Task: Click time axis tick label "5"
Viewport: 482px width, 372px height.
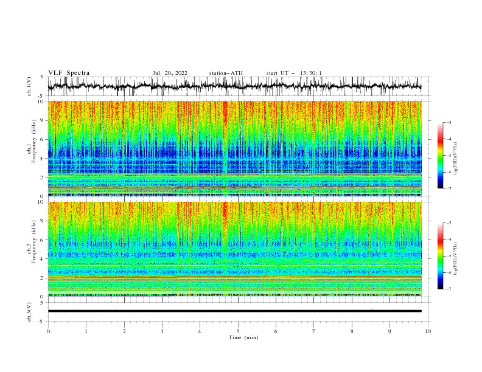Action: 238,331
